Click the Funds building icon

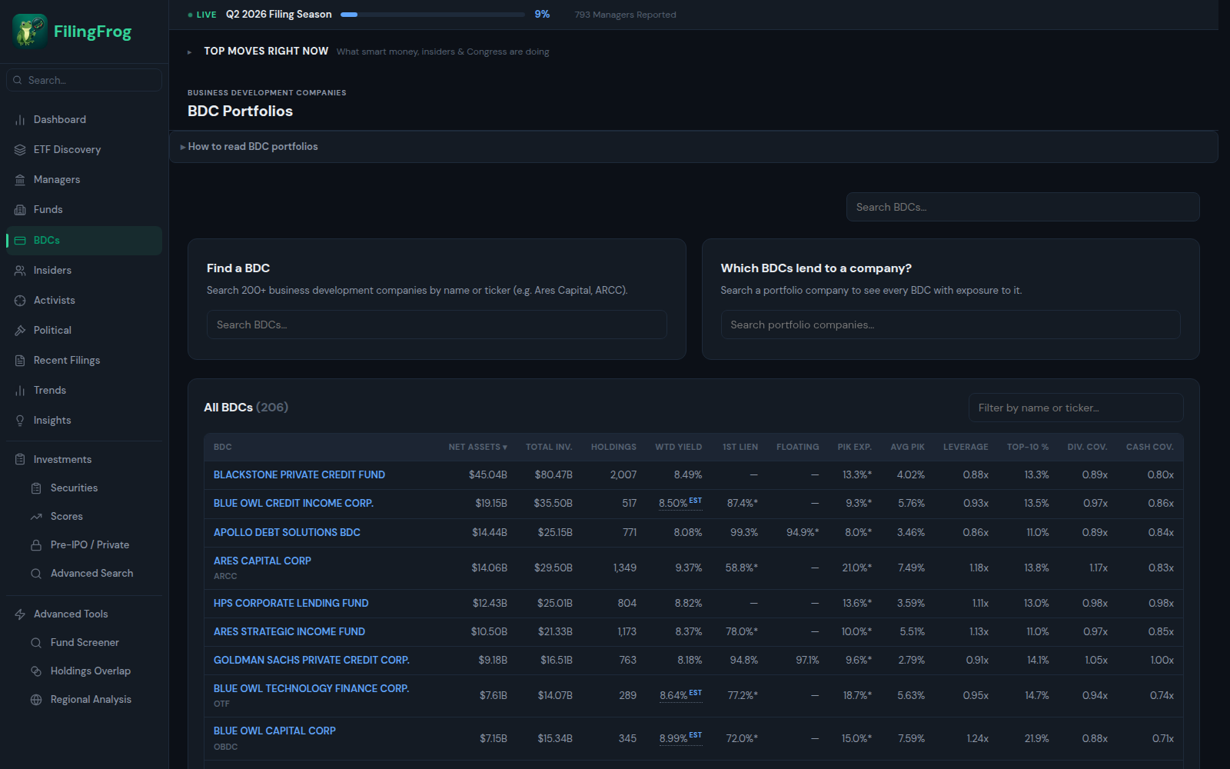(20, 210)
